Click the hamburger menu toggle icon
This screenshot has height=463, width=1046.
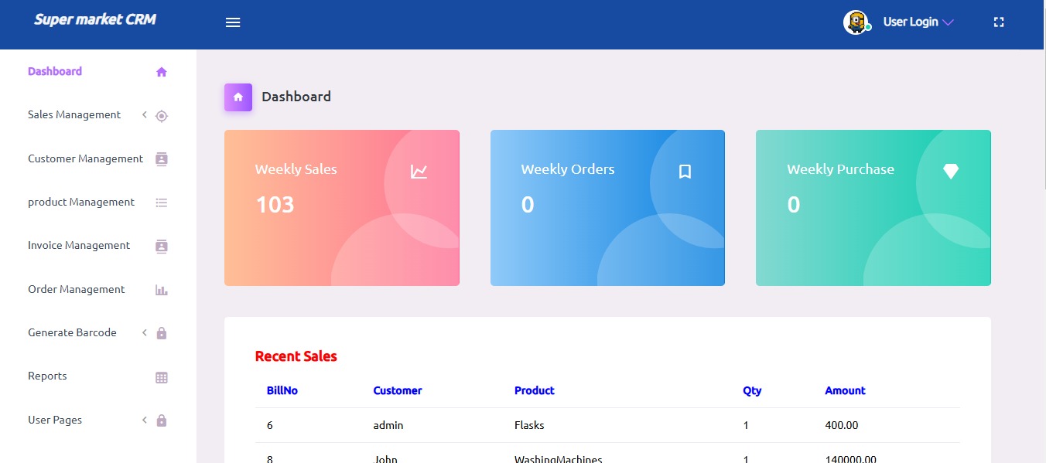(x=233, y=22)
